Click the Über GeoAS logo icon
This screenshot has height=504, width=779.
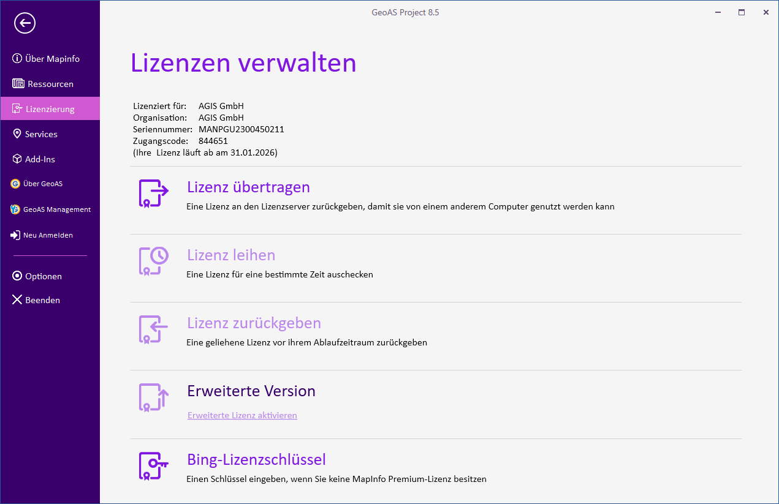(x=15, y=184)
